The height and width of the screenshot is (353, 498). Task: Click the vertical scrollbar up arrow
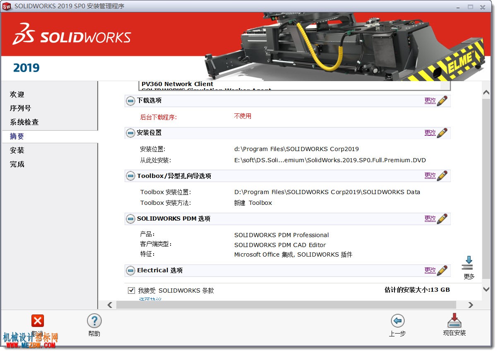[x=486, y=93]
